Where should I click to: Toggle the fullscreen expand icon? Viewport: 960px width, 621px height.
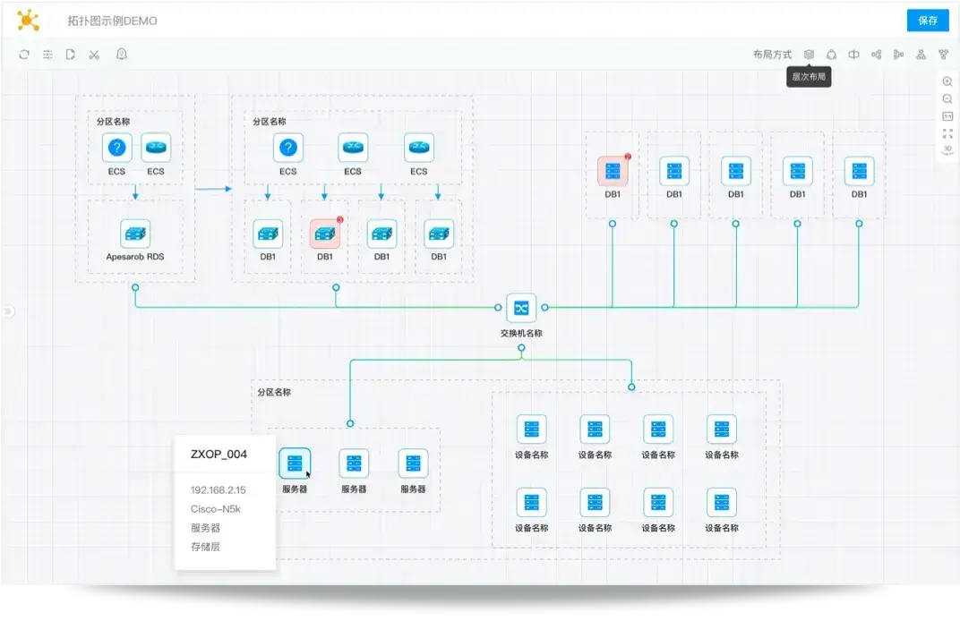(947, 133)
